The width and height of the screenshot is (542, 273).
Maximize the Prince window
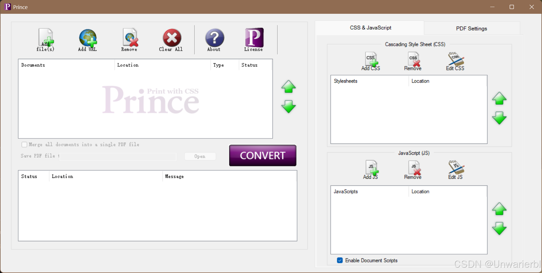pos(512,7)
